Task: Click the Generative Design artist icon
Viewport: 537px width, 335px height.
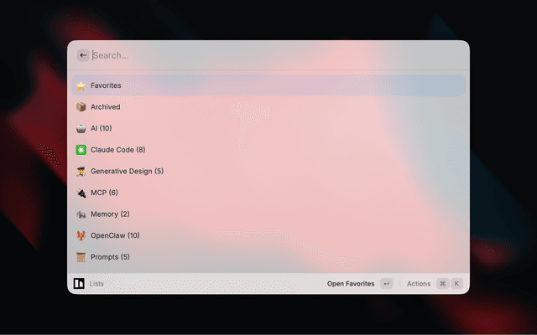Action: click(81, 171)
